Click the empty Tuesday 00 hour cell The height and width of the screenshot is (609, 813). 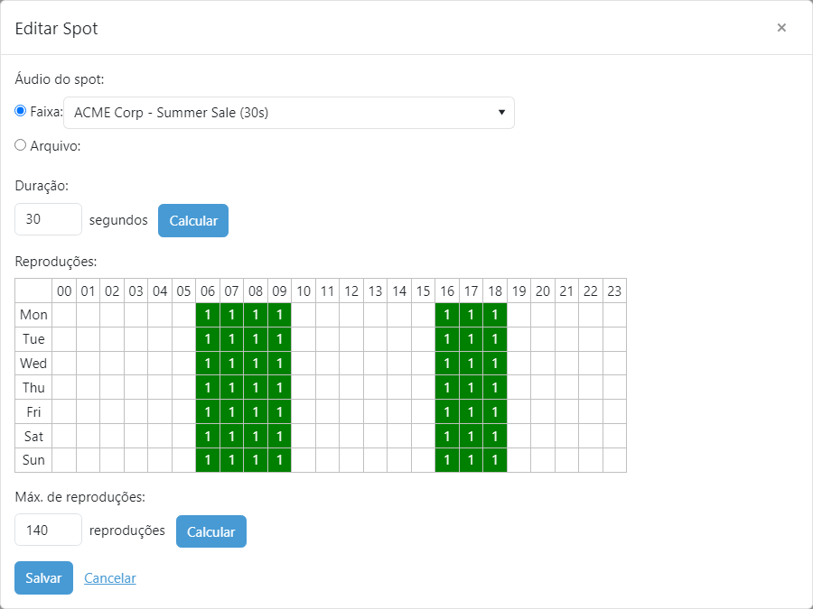tap(64, 339)
